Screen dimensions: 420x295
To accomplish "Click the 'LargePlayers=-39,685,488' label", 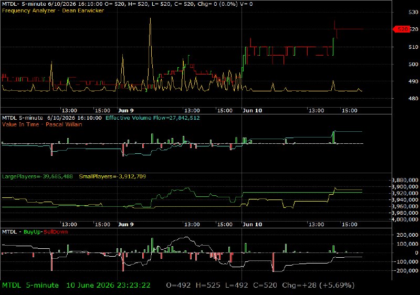I will [37, 176].
